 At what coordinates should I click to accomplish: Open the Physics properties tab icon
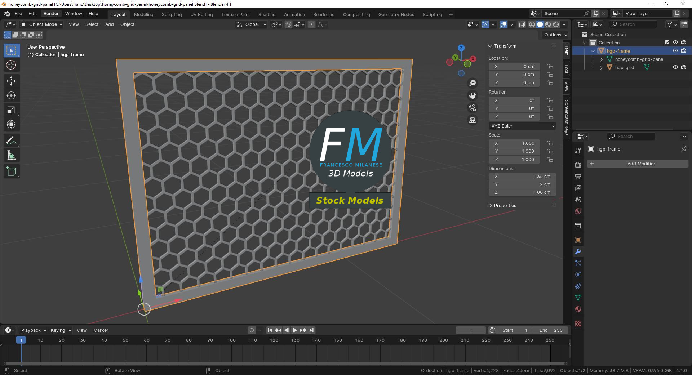[x=578, y=274]
